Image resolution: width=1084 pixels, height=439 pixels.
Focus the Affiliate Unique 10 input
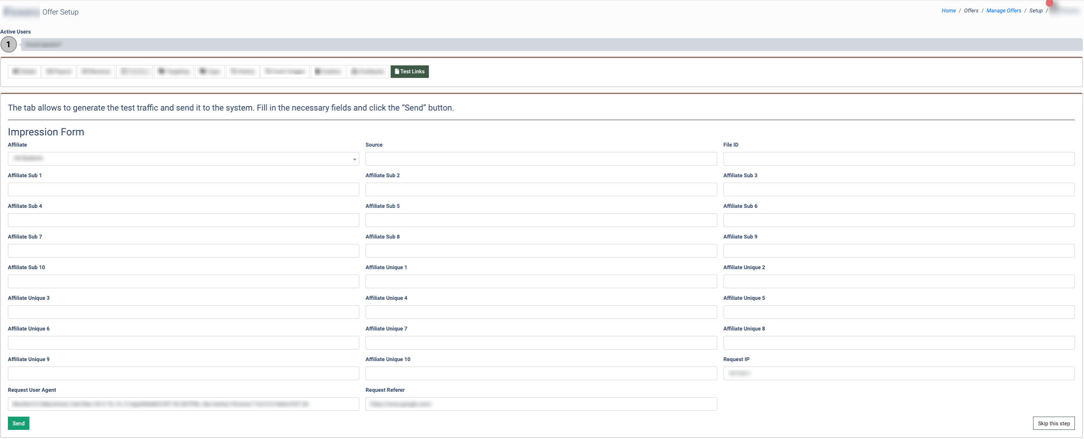(x=541, y=374)
